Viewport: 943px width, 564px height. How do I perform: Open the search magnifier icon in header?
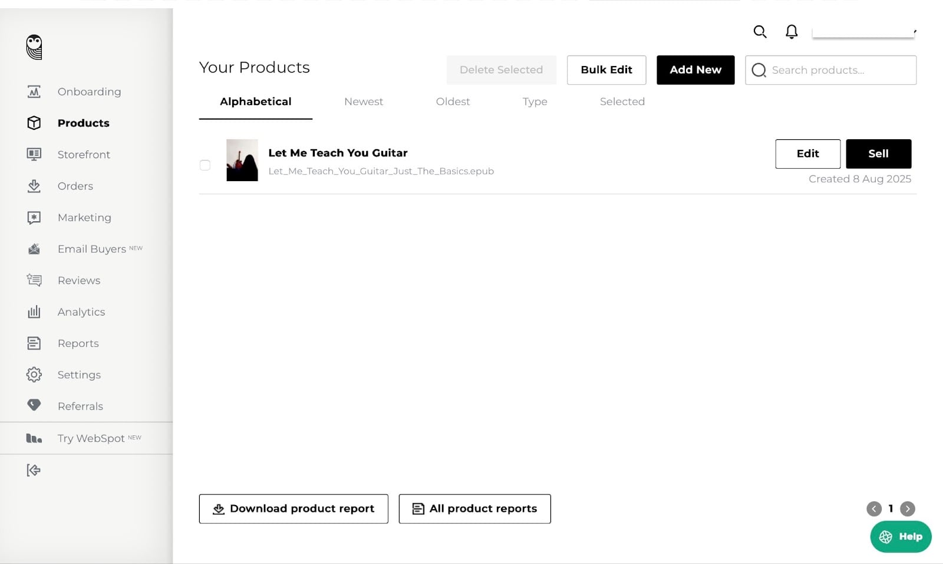click(760, 32)
